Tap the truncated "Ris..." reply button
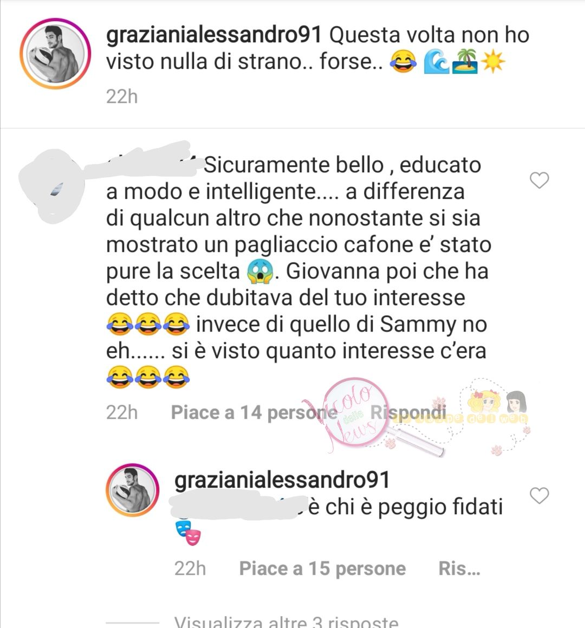This screenshot has height=628, width=585. pos(459,568)
